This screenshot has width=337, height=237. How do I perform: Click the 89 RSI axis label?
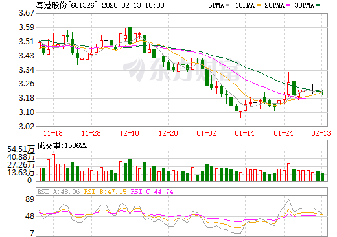(x=30, y=199)
